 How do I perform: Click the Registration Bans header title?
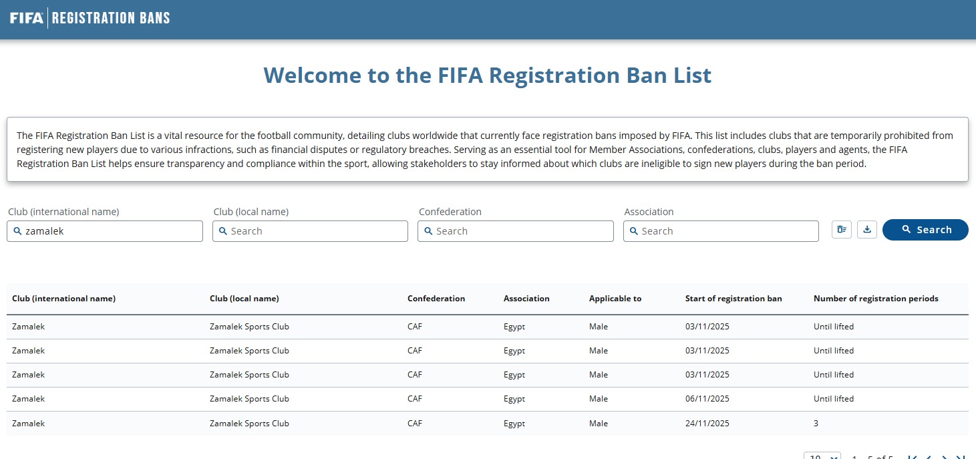pyautogui.click(x=111, y=18)
